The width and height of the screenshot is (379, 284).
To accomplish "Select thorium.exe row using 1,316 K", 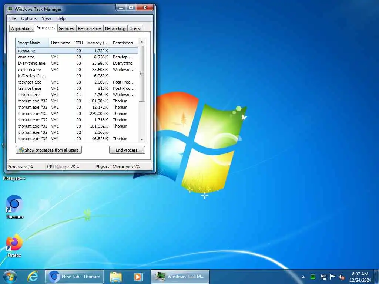I will pyautogui.click(x=77, y=120).
